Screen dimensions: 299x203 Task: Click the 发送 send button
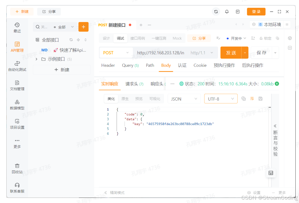[x=231, y=53]
